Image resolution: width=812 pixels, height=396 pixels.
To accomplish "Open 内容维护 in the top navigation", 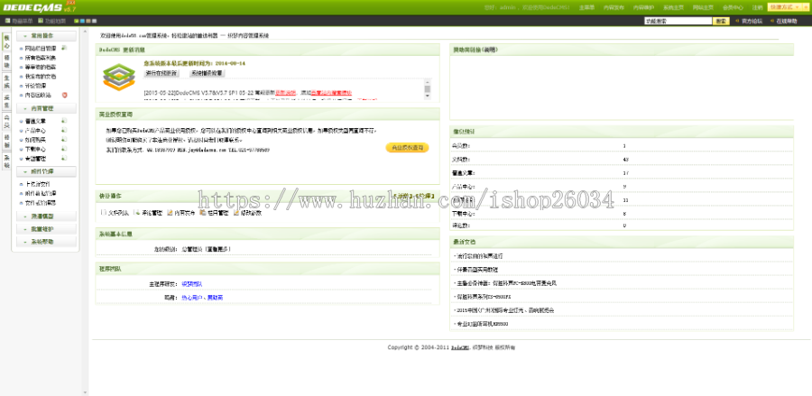I will (x=643, y=8).
